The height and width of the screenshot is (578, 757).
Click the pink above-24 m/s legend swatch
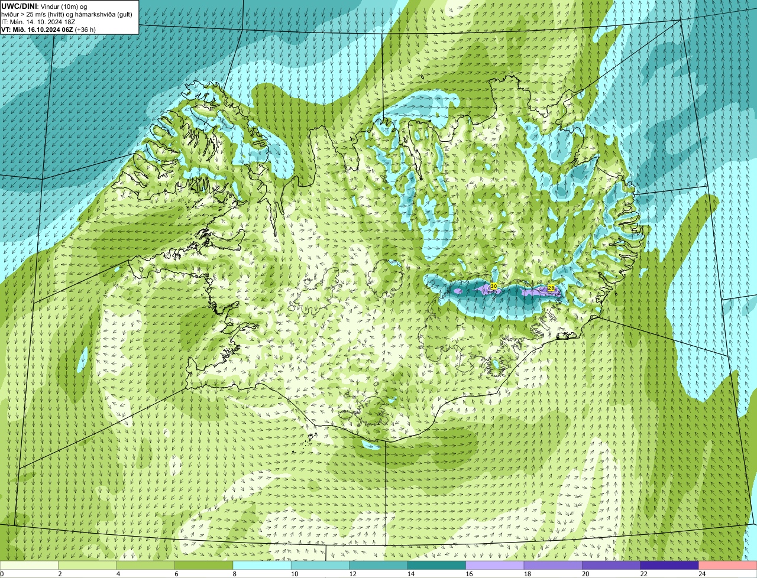coord(728,565)
